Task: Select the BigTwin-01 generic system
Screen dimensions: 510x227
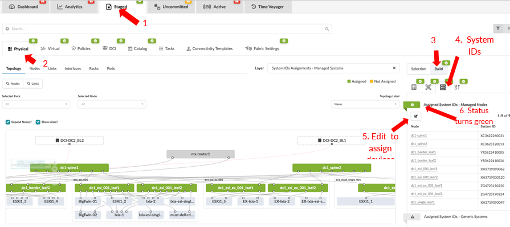Action: click(x=88, y=201)
